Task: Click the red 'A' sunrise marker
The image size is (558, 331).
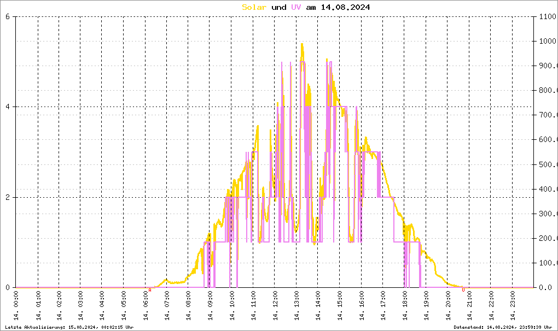Action: point(150,290)
